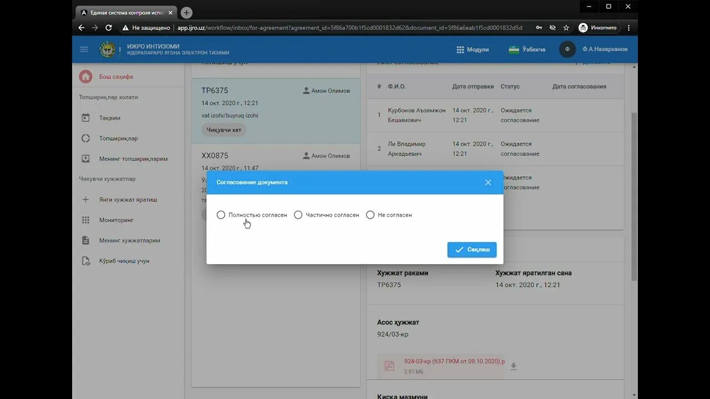Open 'Тақвим' calendar section
This screenshot has height=399, width=710.
coord(110,118)
